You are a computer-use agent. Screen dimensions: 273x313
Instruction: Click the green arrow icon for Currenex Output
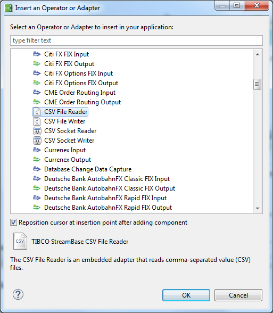[37, 160]
